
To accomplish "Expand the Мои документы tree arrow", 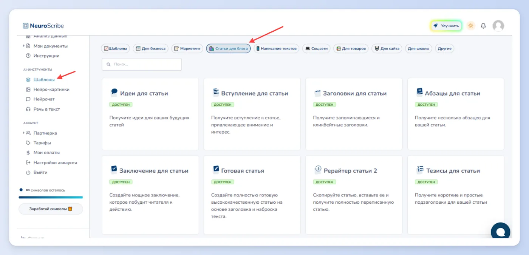I will (23, 46).
